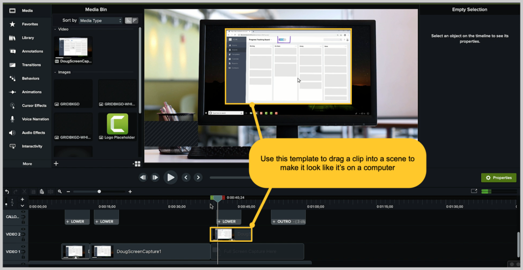Jump to previous marker arrow
The width and height of the screenshot is (523, 270).
(186, 178)
